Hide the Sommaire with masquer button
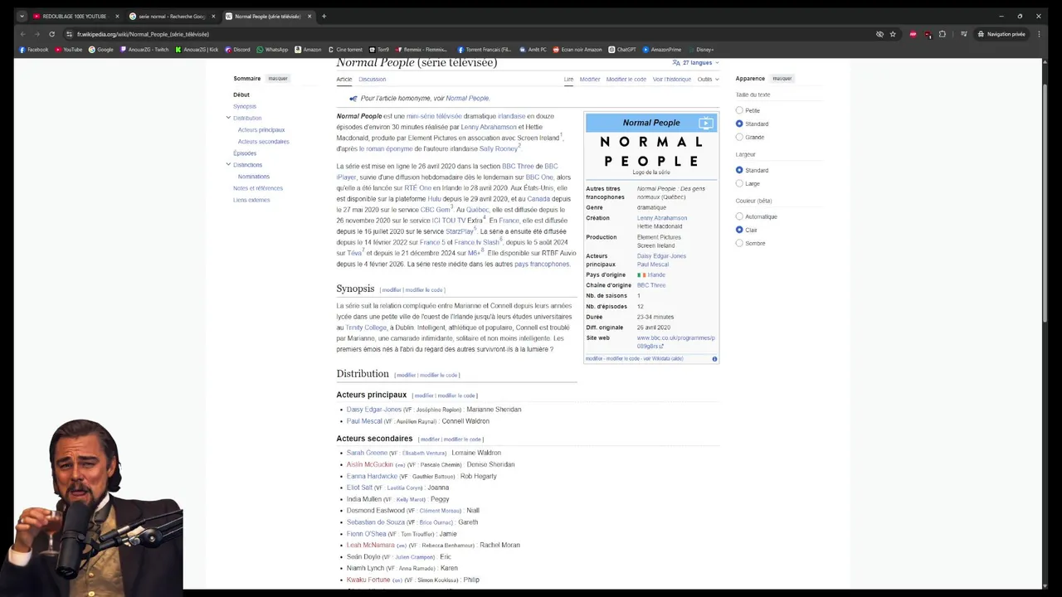The height and width of the screenshot is (597, 1062). (x=278, y=79)
